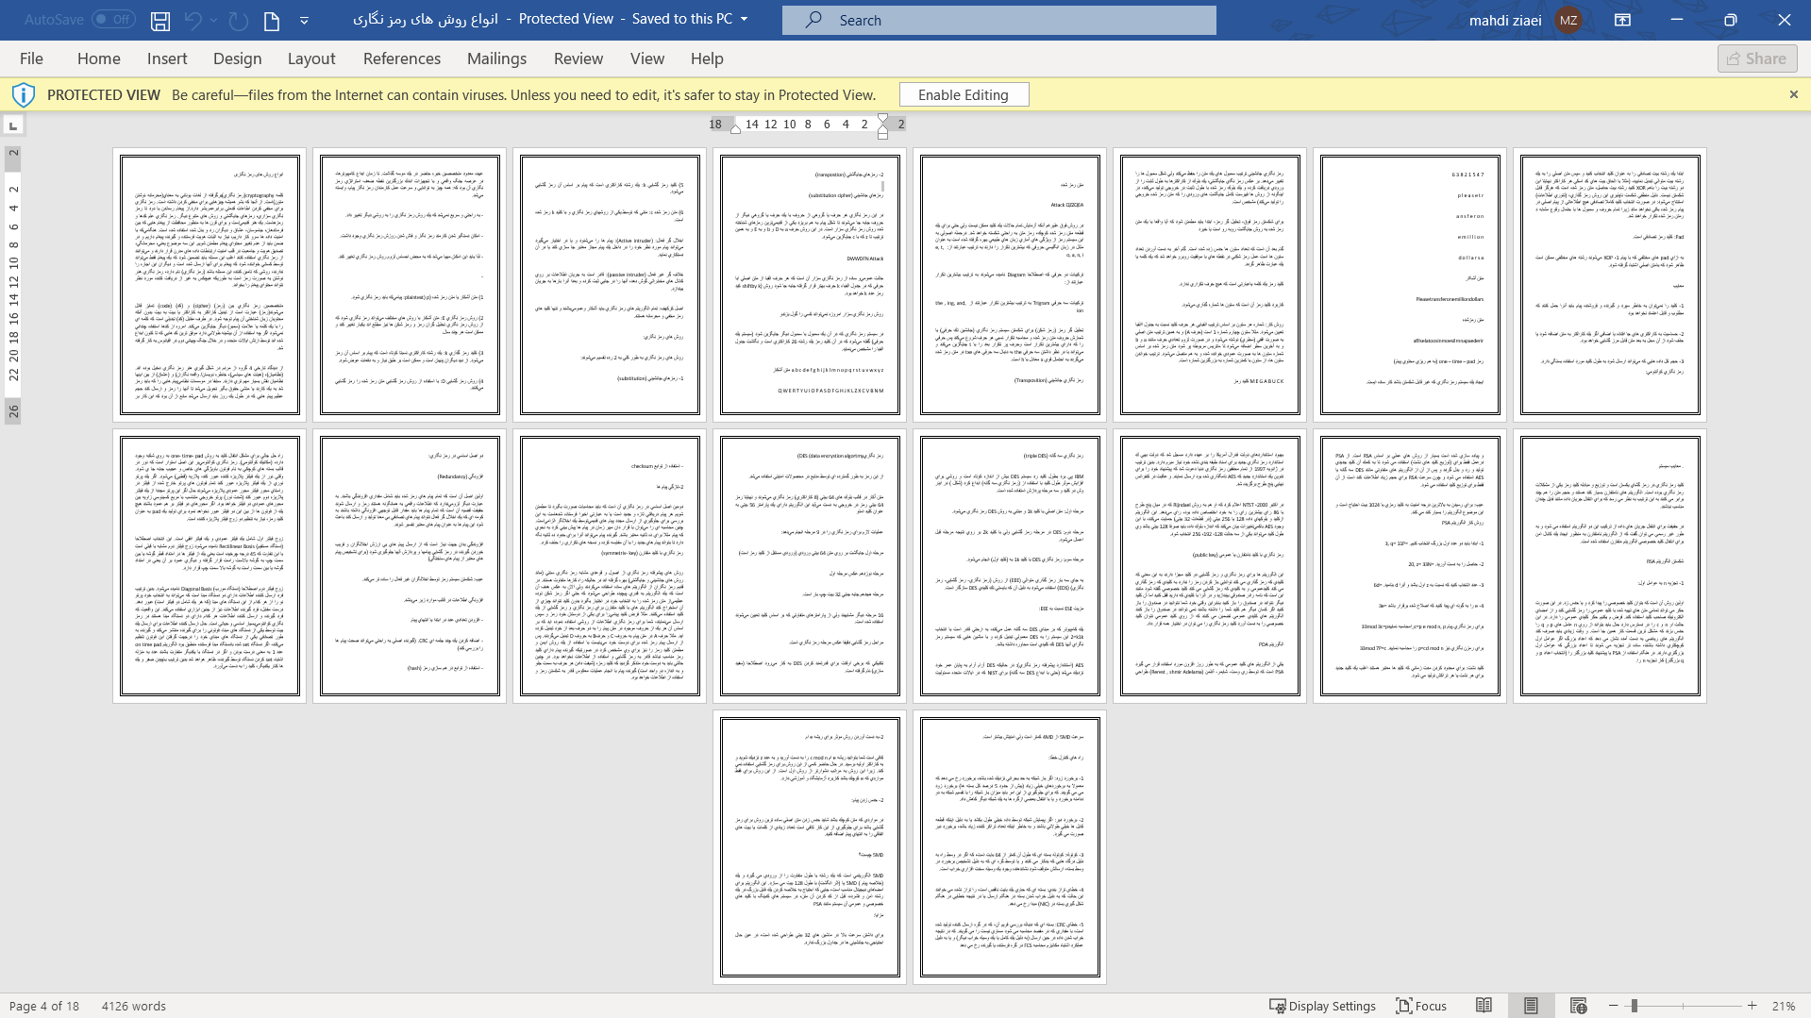The width and height of the screenshot is (1811, 1018).
Task: Select the fourth page with Attack heading
Action: [x=810, y=285]
